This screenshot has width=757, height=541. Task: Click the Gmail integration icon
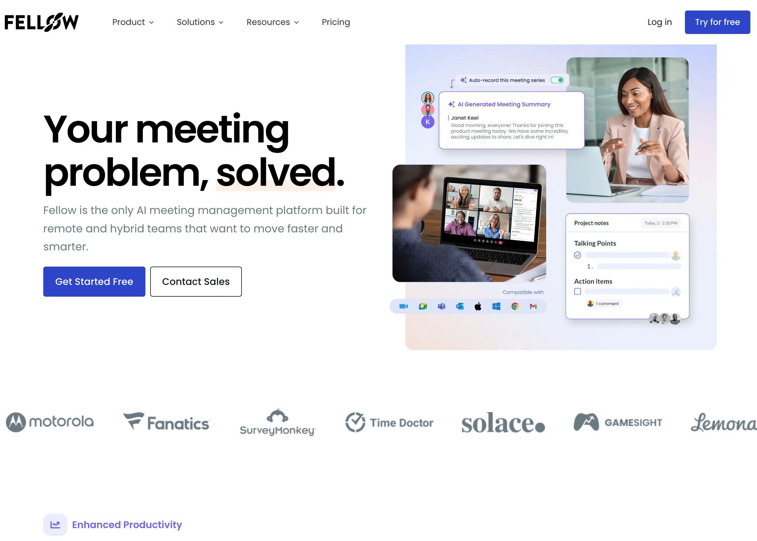click(x=533, y=305)
